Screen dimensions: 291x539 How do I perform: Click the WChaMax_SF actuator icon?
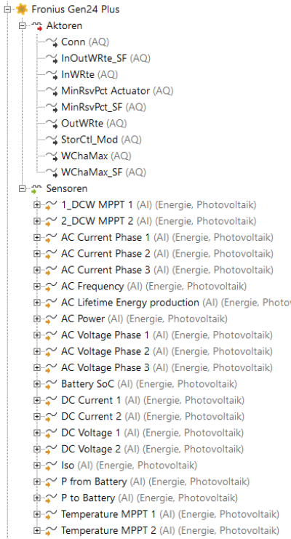click(52, 172)
